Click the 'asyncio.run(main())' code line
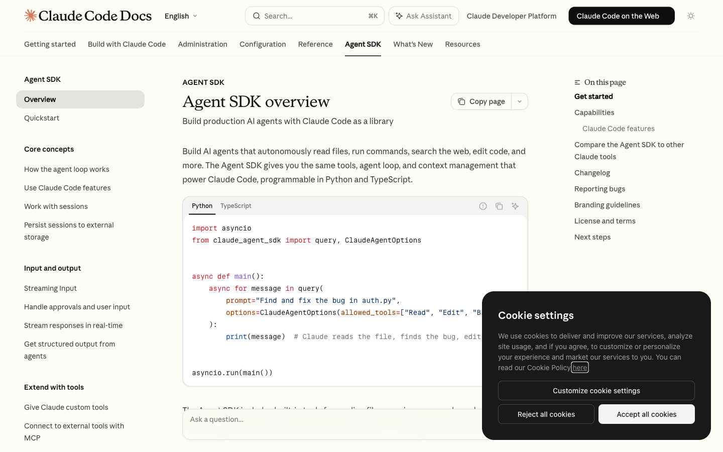The height and width of the screenshot is (452, 723). (232, 373)
